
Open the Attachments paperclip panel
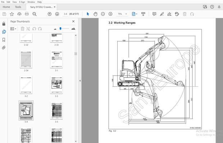tap(4, 47)
